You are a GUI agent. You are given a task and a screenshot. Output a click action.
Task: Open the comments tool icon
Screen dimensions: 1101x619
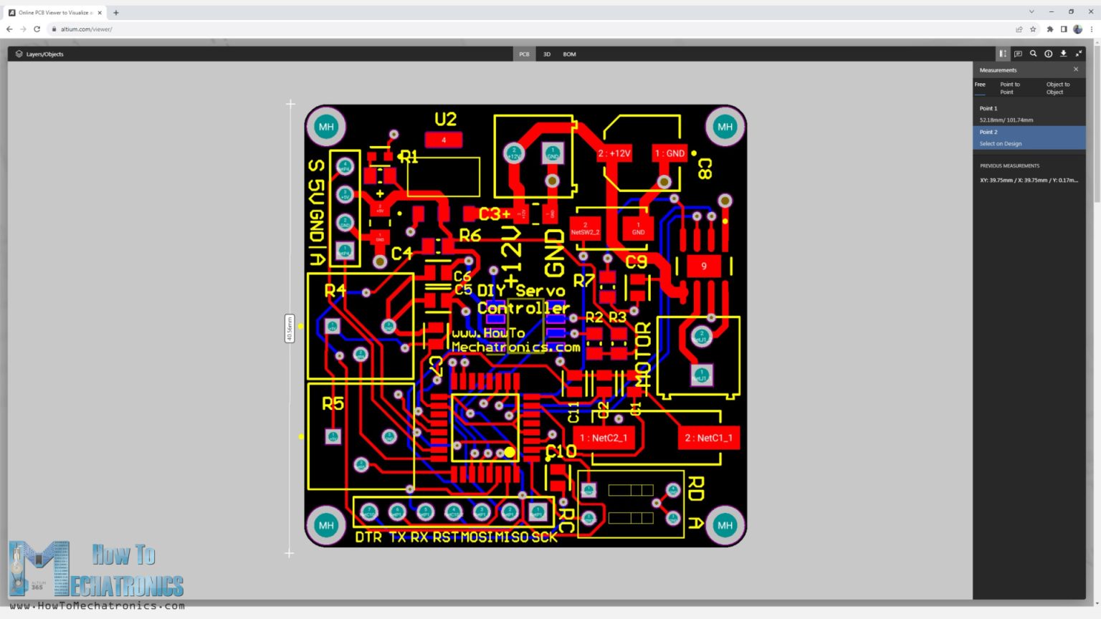pyautogui.click(x=1018, y=54)
